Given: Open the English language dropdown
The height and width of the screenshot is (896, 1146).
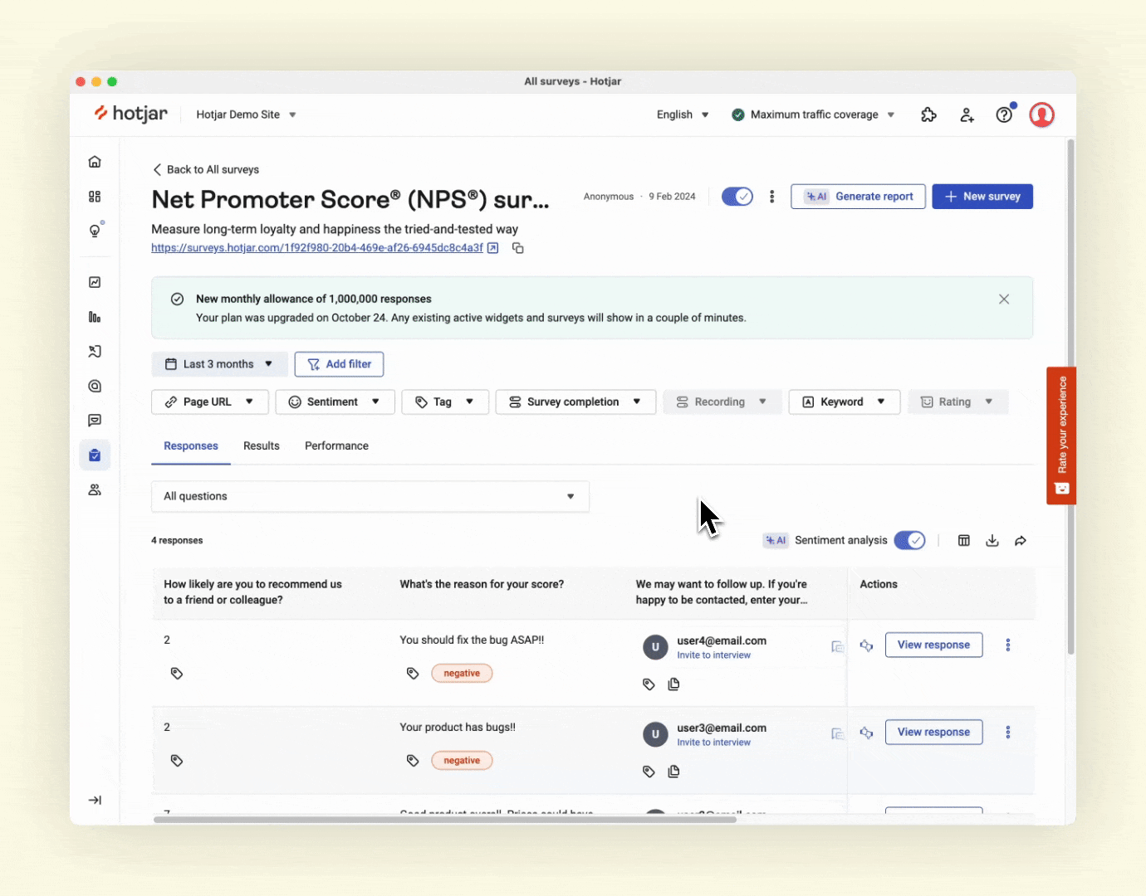Looking at the screenshot, I should (683, 114).
